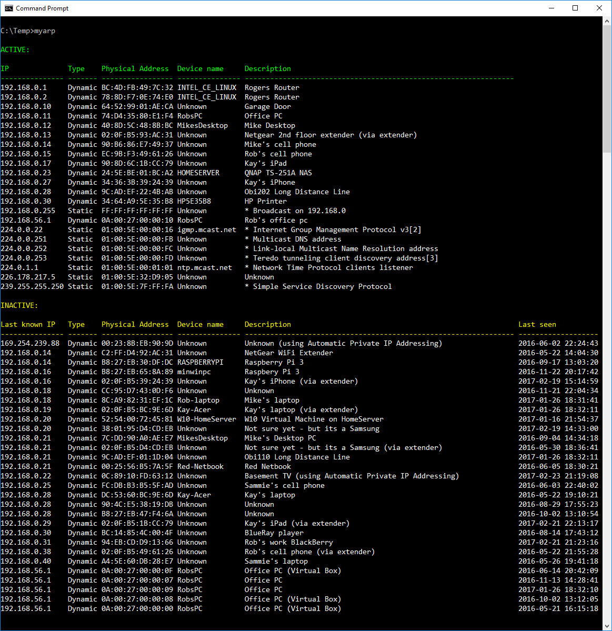Viewport: 612px width, 631px height.
Task: Open the Command Prompt system menu icon
Action: [x=8, y=8]
